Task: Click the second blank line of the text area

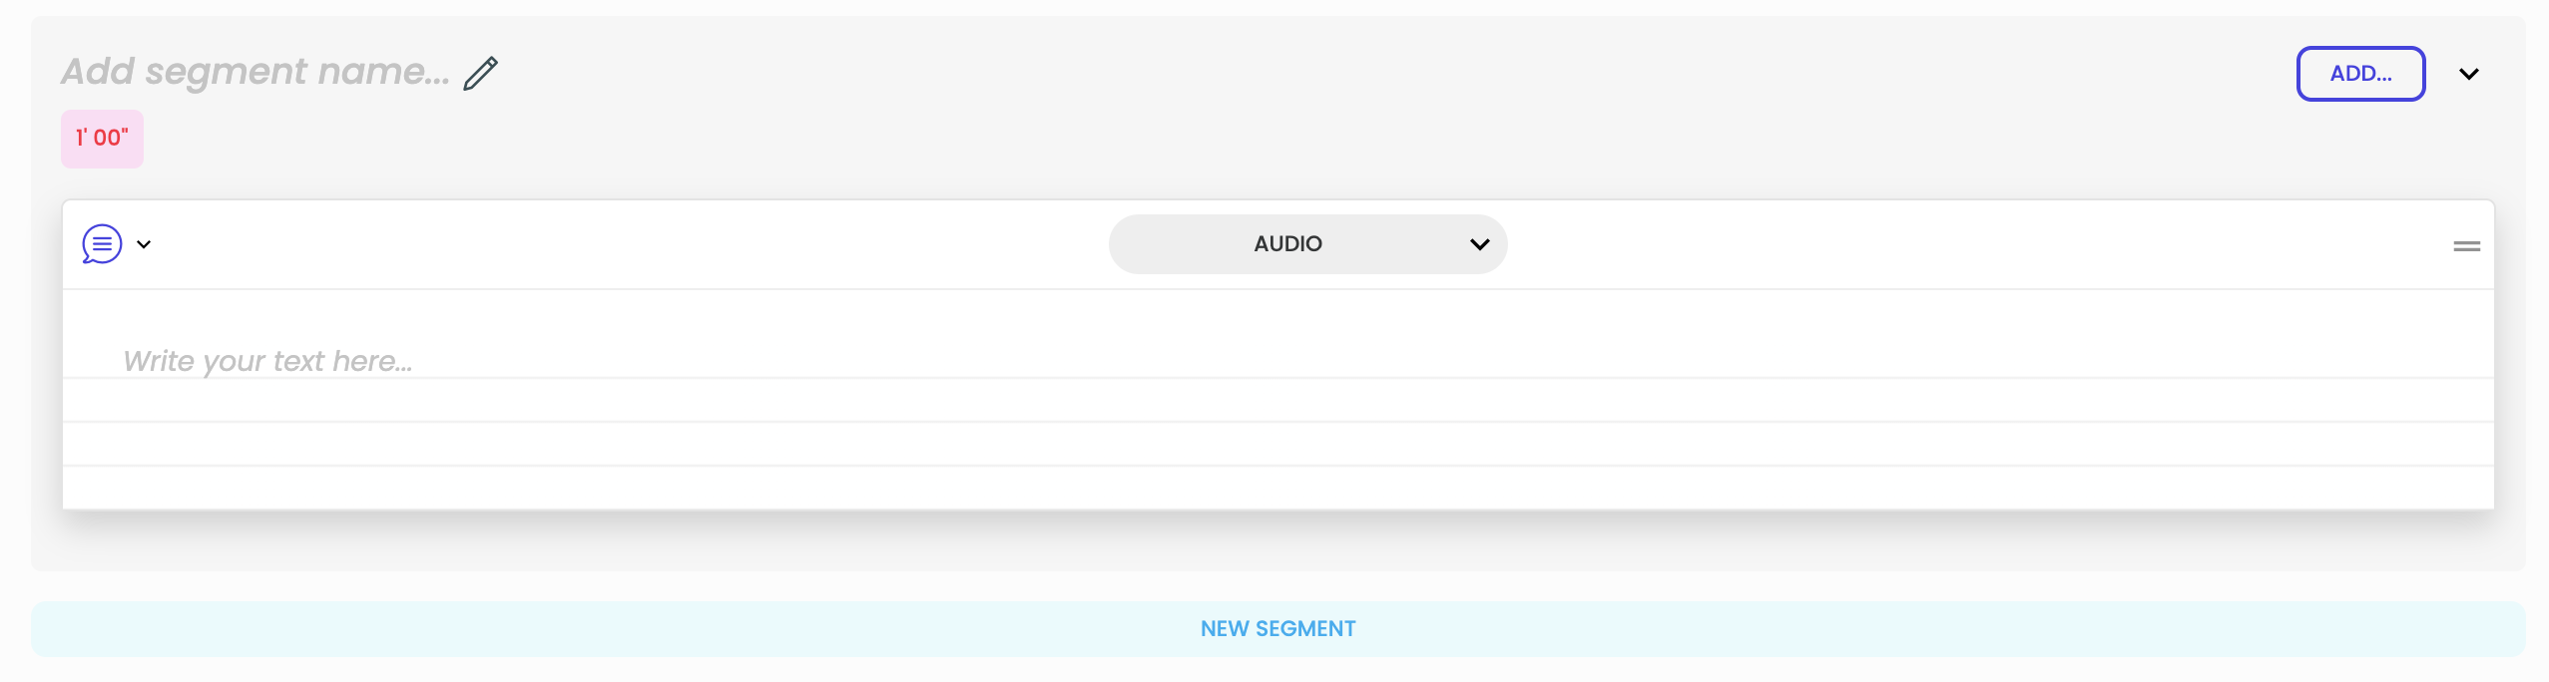Action: [1277, 401]
